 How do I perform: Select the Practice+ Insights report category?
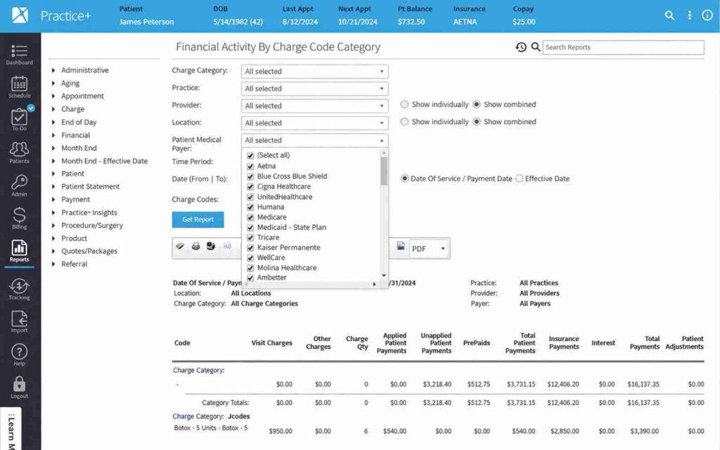(89, 212)
